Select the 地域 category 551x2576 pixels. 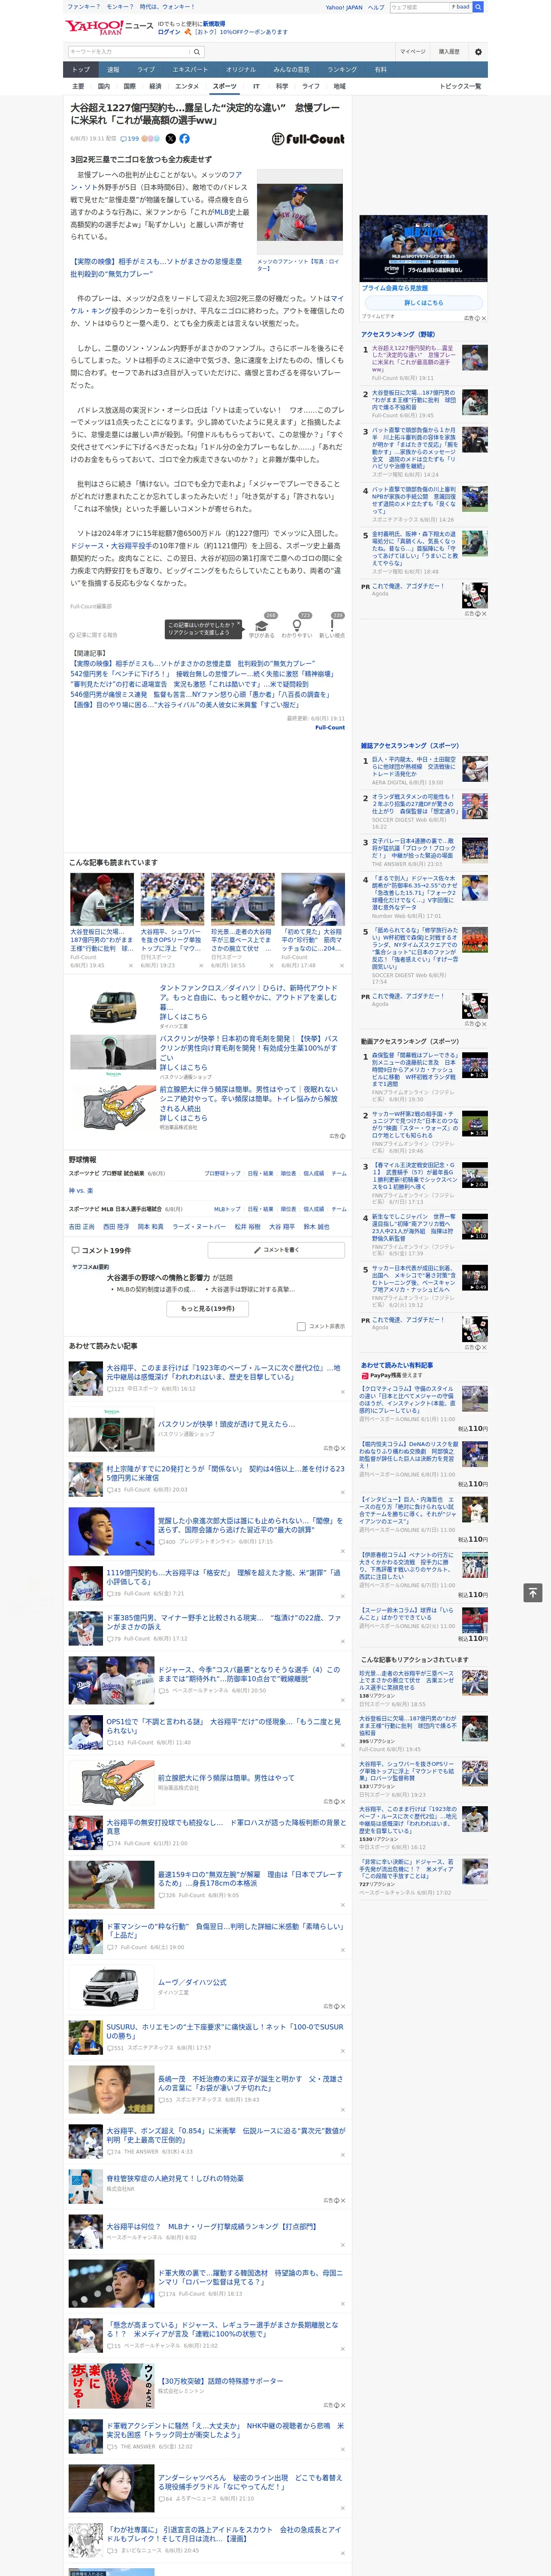point(340,86)
